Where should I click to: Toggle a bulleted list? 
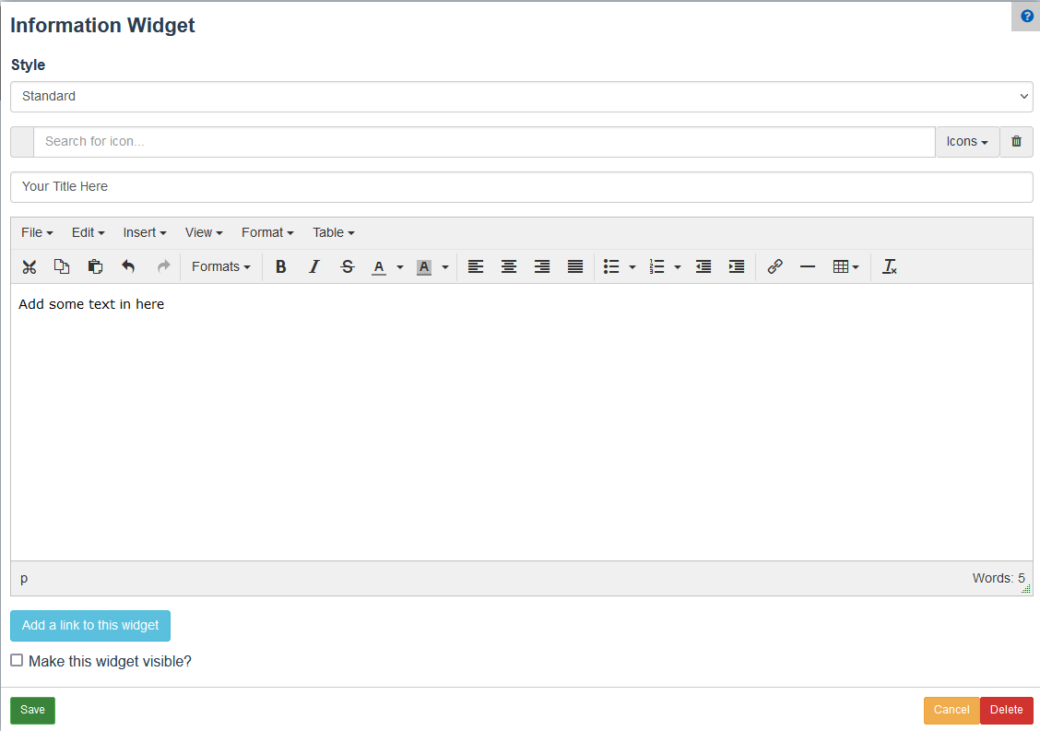[x=611, y=266]
